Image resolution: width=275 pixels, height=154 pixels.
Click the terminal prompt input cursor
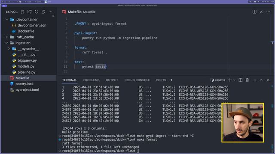click(x=138, y=151)
